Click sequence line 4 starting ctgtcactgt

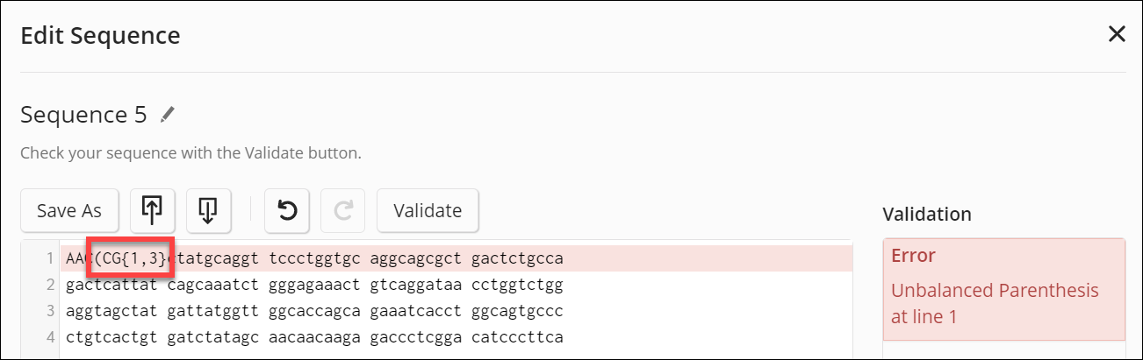[313, 337]
